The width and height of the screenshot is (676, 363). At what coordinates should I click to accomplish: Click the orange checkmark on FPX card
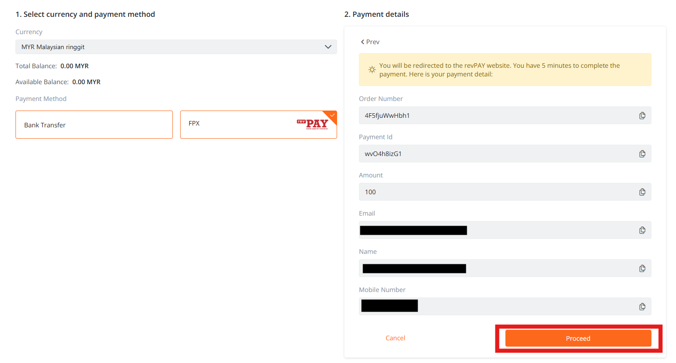[332, 115]
